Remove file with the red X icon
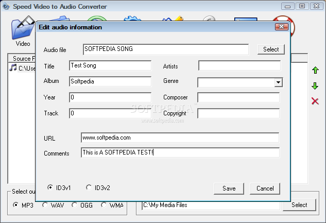 (x=315, y=101)
